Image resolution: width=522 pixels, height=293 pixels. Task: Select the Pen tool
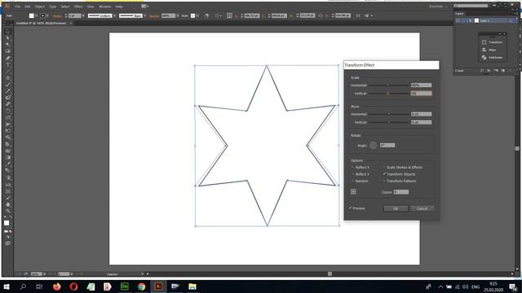[8, 58]
